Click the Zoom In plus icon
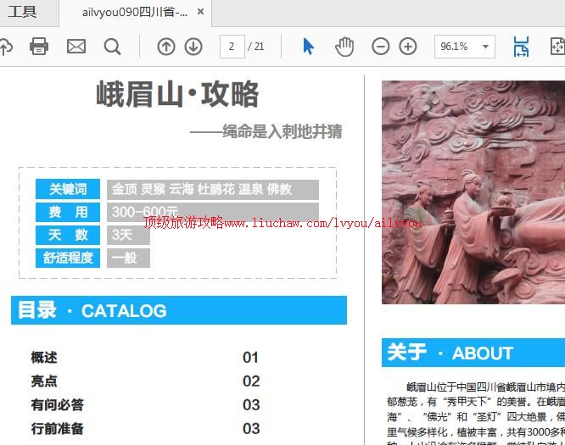The image size is (565, 445). 408,47
